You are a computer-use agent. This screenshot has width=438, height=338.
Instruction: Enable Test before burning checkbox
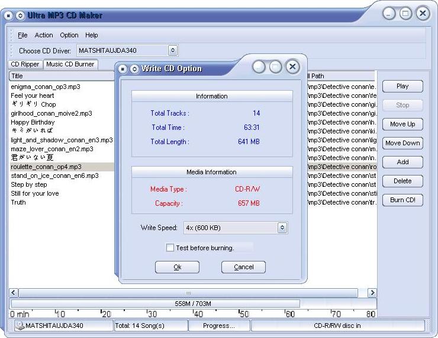pos(170,248)
